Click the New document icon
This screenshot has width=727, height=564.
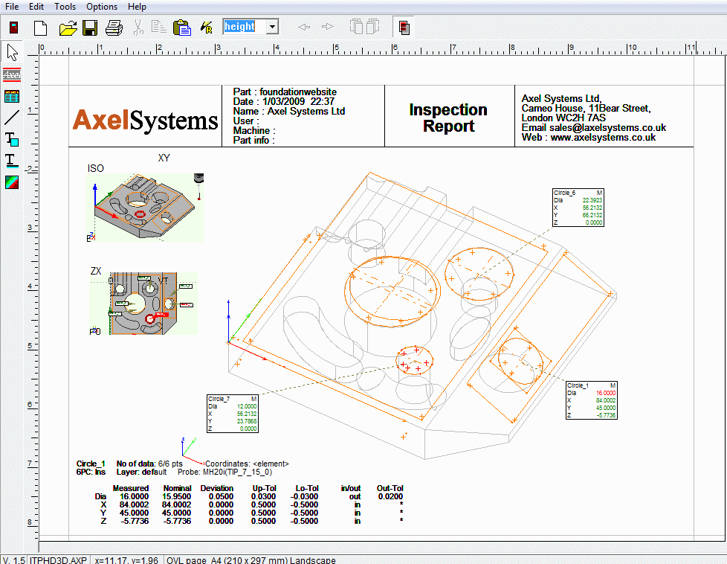pos(41,28)
